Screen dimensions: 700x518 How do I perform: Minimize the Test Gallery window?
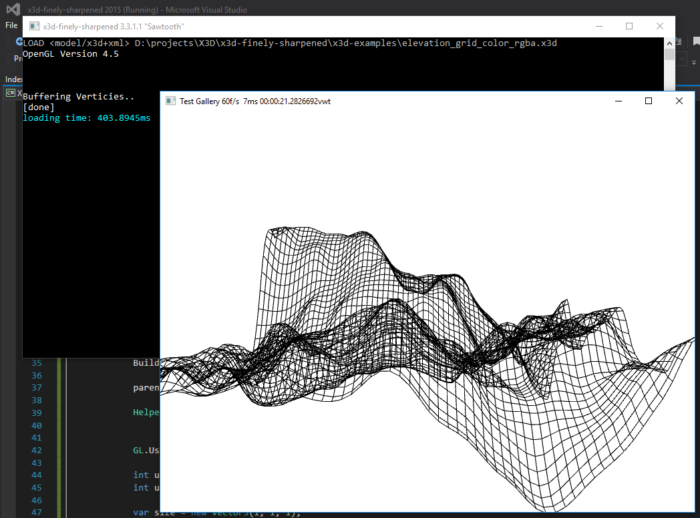(x=619, y=101)
